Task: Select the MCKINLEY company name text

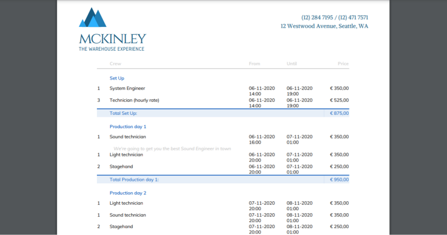Action: (x=112, y=39)
